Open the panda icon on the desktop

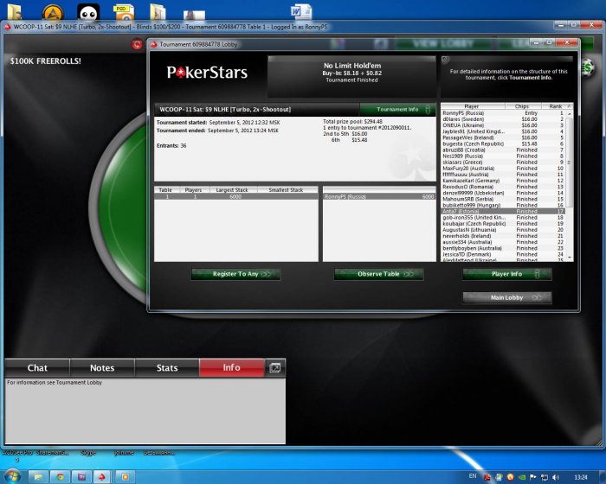click(88, 12)
